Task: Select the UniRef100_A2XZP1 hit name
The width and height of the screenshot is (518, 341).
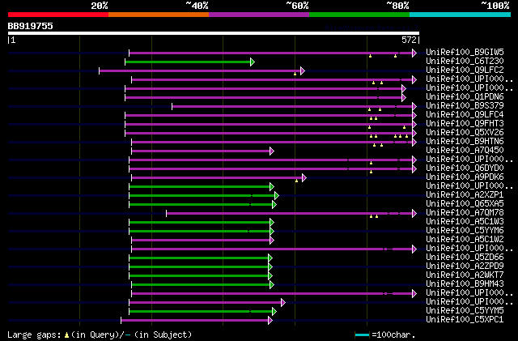Action: pyautogui.click(x=465, y=195)
